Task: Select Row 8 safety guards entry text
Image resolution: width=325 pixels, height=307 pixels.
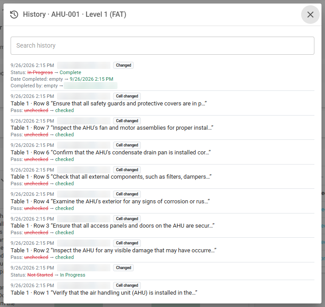Action: click(x=109, y=104)
